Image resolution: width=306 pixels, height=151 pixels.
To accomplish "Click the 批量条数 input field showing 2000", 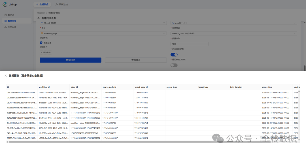I will [x=189, y=44].
